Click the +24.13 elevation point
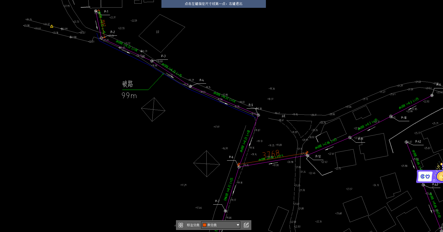The width and height of the screenshot is (443, 232). pyautogui.click(x=376, y=185)
